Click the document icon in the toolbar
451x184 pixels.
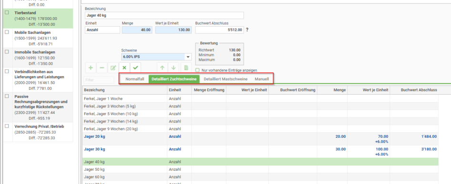click(186, 68)
